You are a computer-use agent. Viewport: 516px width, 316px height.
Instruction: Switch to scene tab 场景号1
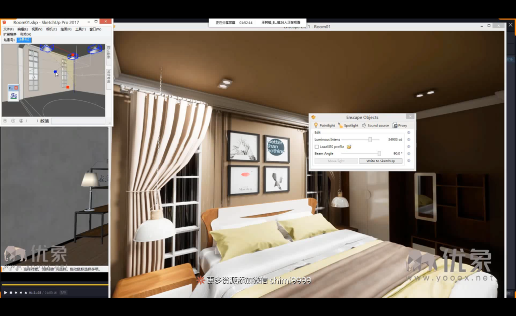click(9, 40)
